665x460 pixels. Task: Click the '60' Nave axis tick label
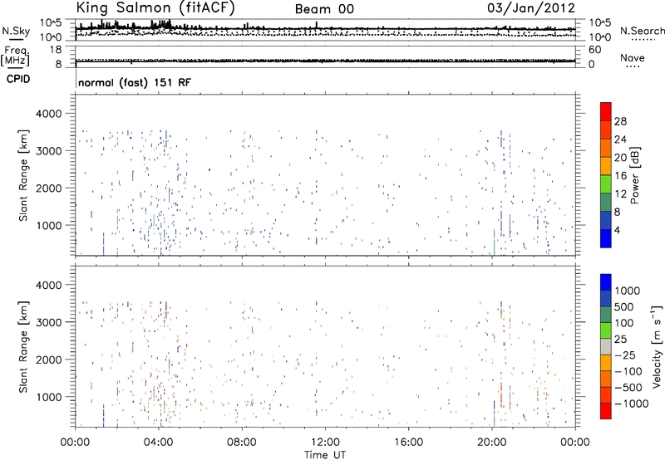click(x=595, y=50)
